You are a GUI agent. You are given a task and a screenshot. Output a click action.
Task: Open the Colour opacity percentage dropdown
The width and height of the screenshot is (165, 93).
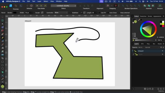click(x=163, y=40)
